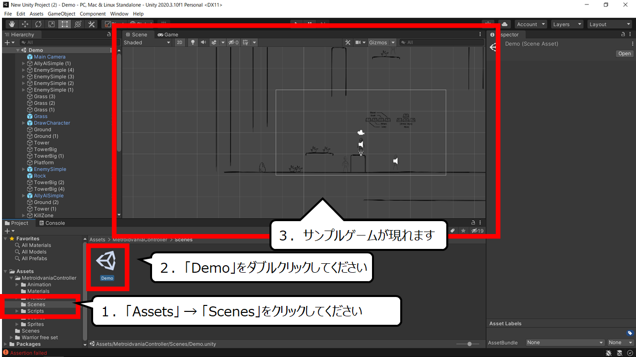Viewport: 636px width, 357px height.
Task: Open Inspector panel kebab menu
Action: (x=630, y=35)
